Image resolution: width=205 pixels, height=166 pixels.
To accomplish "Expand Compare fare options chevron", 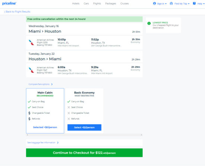I will (x=52, y=84).
